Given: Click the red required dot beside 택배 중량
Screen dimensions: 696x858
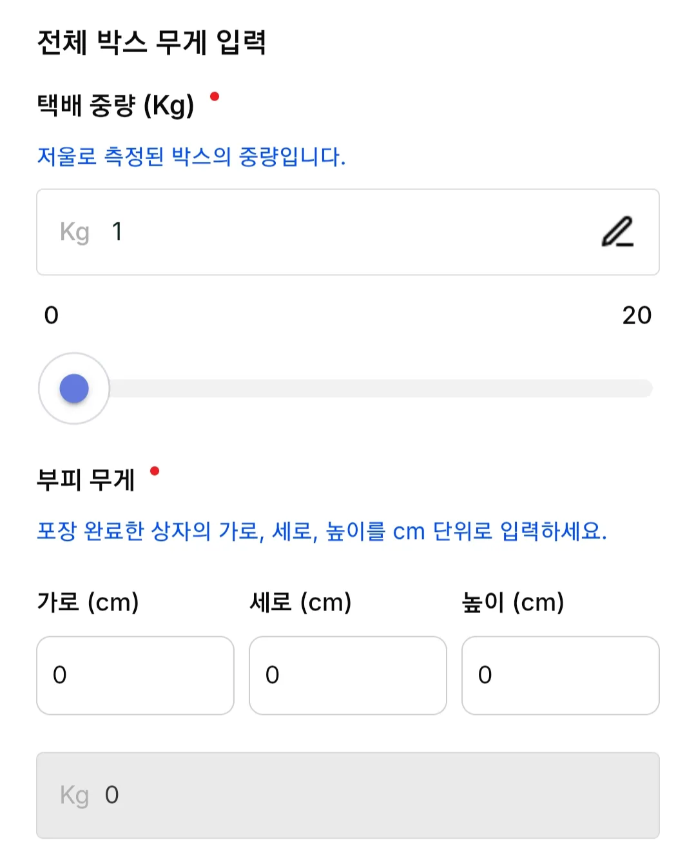Looking at the screenshot, I should tap(215, 97).
